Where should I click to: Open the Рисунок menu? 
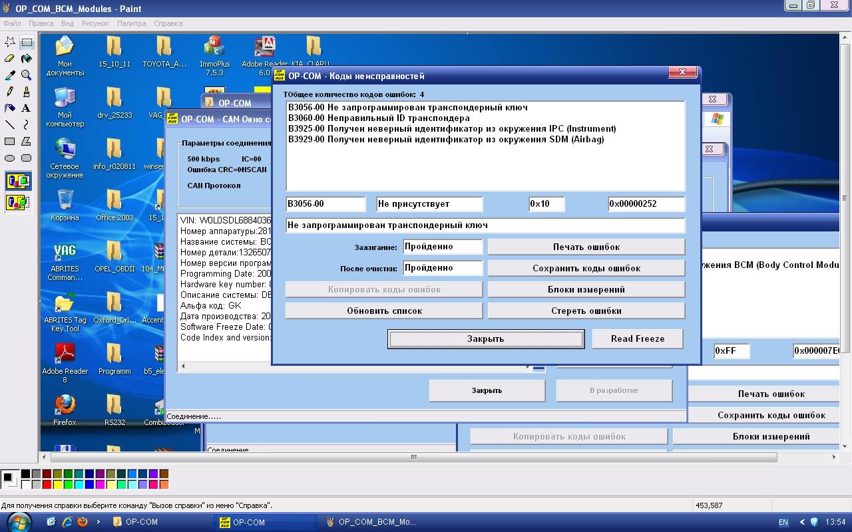[95, 23]
